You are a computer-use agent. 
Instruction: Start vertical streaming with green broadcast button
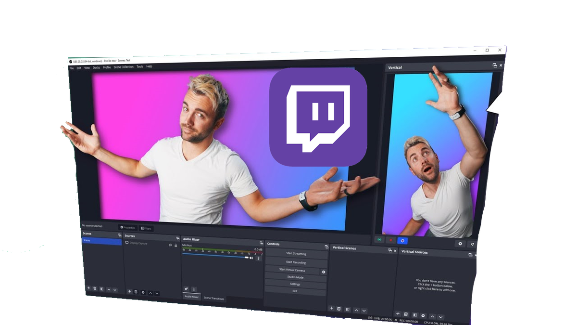379,239
